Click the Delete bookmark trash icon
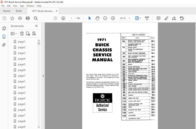Image resolution: width=196 pixels, height=129 pixels. pyautogui.click(x=22, y=34)
